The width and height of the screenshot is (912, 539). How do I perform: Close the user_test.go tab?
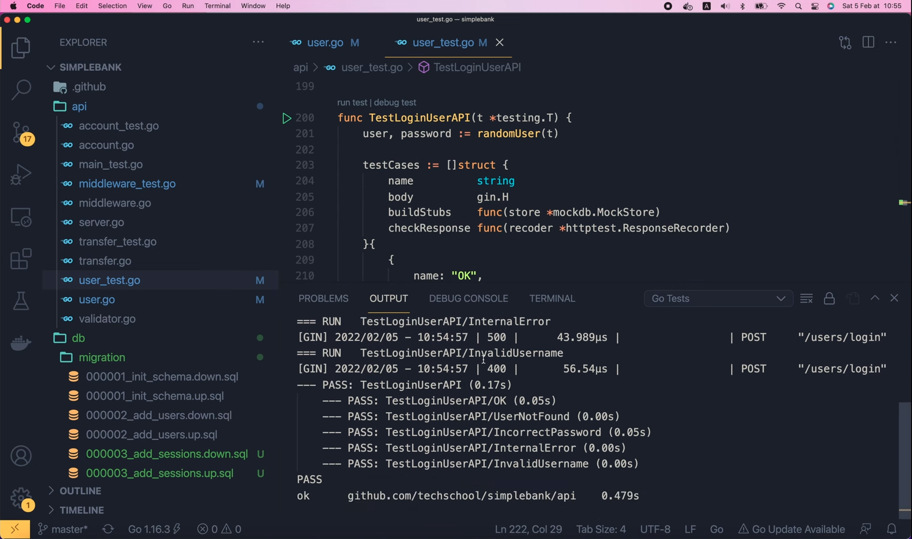(x=500, y=42)
